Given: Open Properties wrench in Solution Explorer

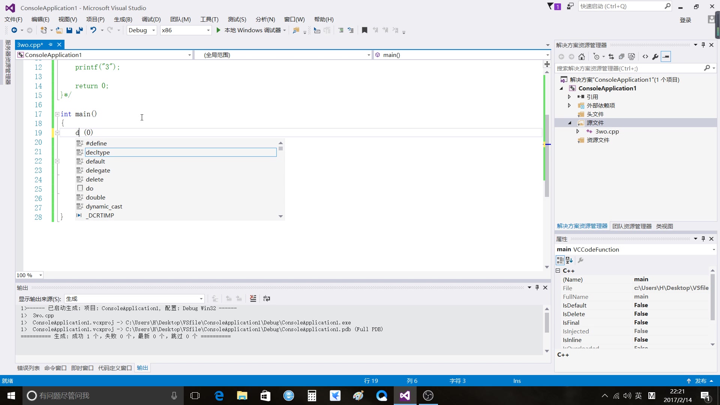Looking at the screenshot, I should pyautogui.click(x=655, y=57).
